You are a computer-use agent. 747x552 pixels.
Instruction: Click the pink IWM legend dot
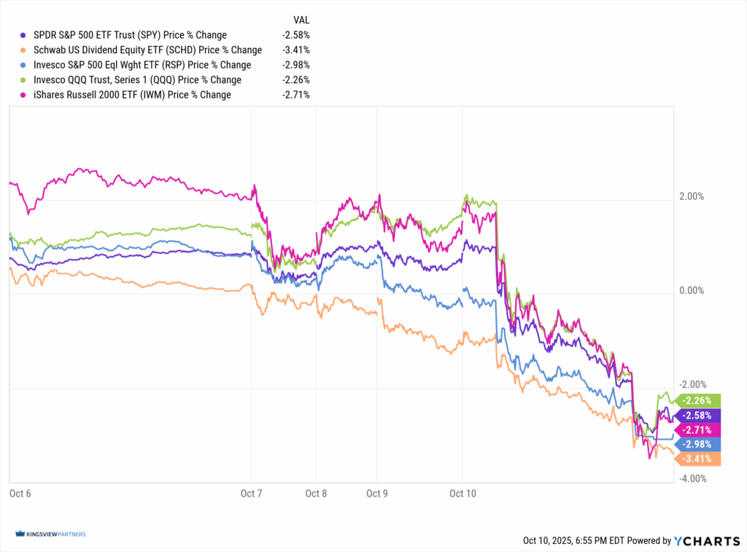pos(23,95)
